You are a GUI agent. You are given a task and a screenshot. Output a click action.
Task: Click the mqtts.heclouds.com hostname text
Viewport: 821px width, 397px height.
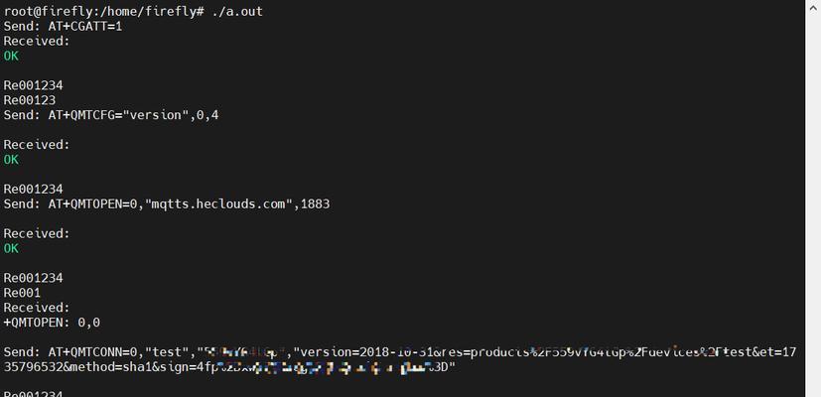pos(218,204)
